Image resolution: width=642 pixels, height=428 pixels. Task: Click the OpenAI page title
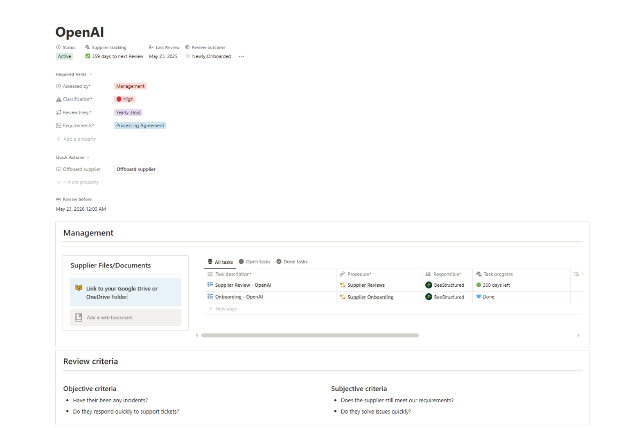[x=80, y=32]
